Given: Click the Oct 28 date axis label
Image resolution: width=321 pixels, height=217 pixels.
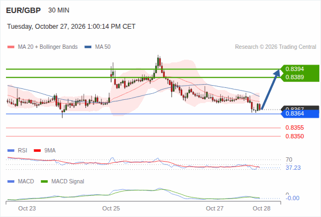Looking at the screenshot, I should click(x=262, y=209).
